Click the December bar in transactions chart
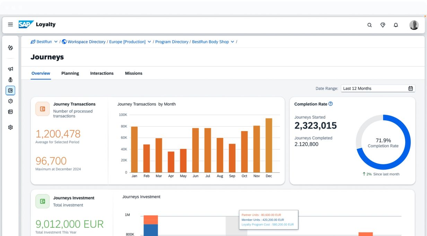Screen dimensions: 427x236 tap(269, 145)
